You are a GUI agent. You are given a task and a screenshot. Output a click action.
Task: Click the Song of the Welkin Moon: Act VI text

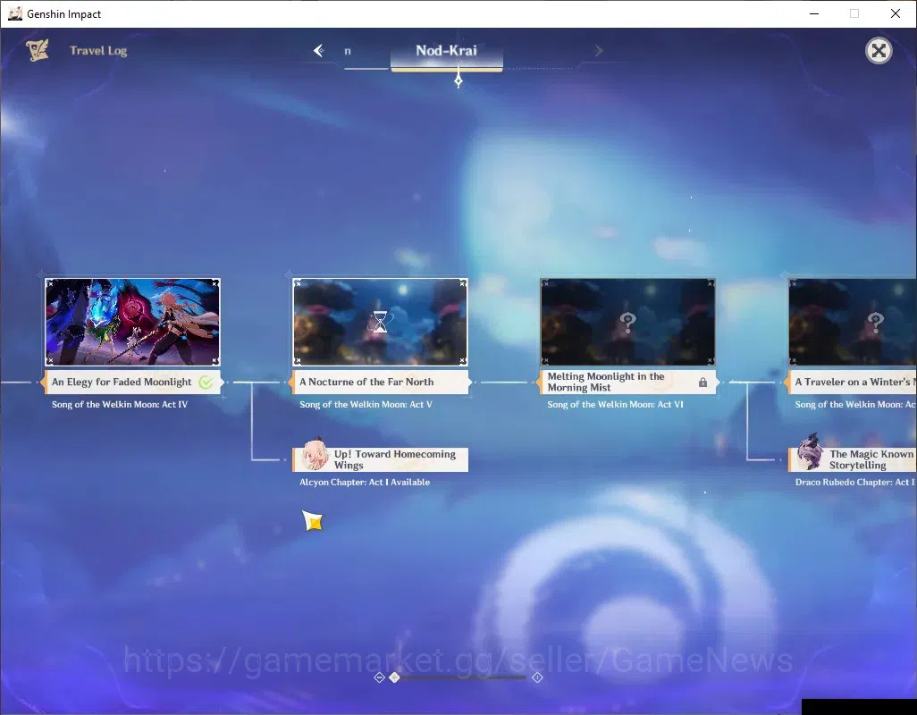[615, 405]
